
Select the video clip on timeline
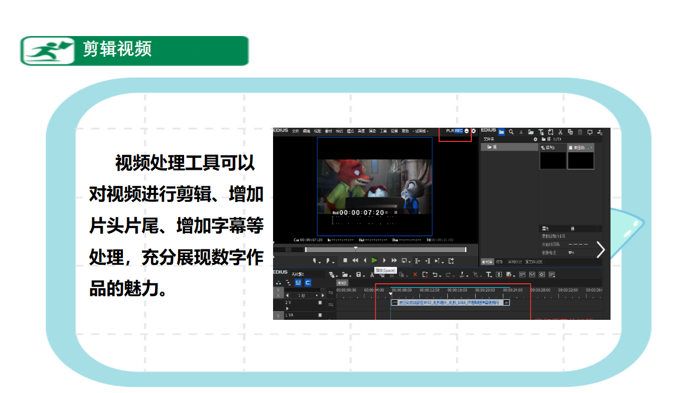coord(451,302)
